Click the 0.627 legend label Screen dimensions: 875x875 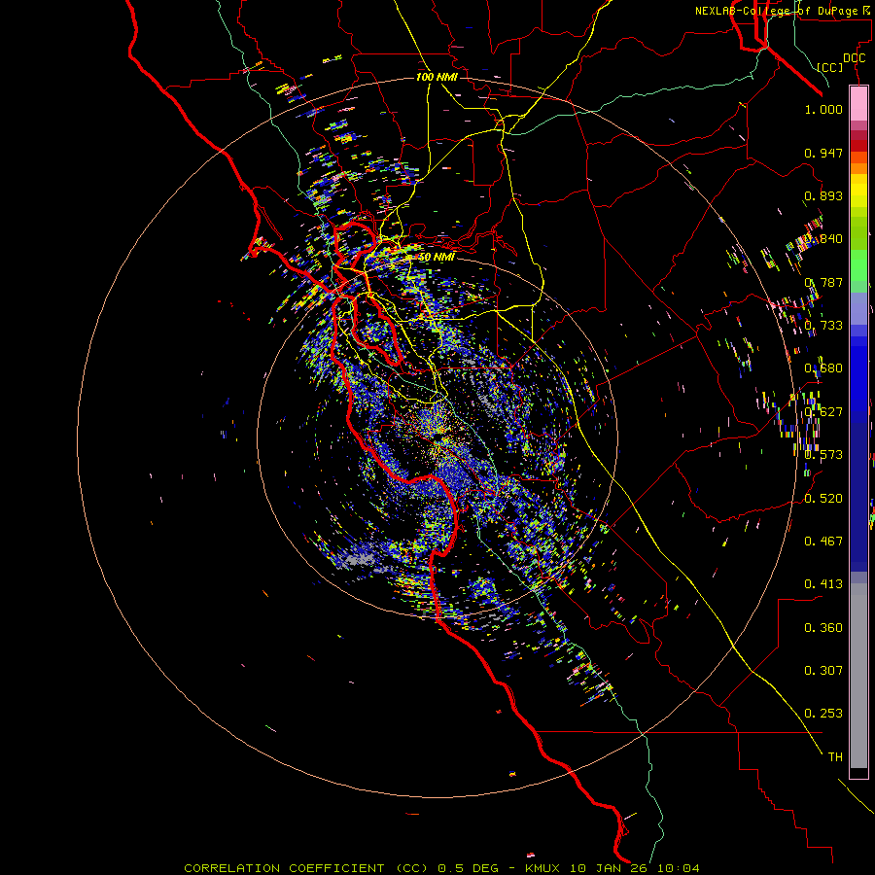[823, 412]
